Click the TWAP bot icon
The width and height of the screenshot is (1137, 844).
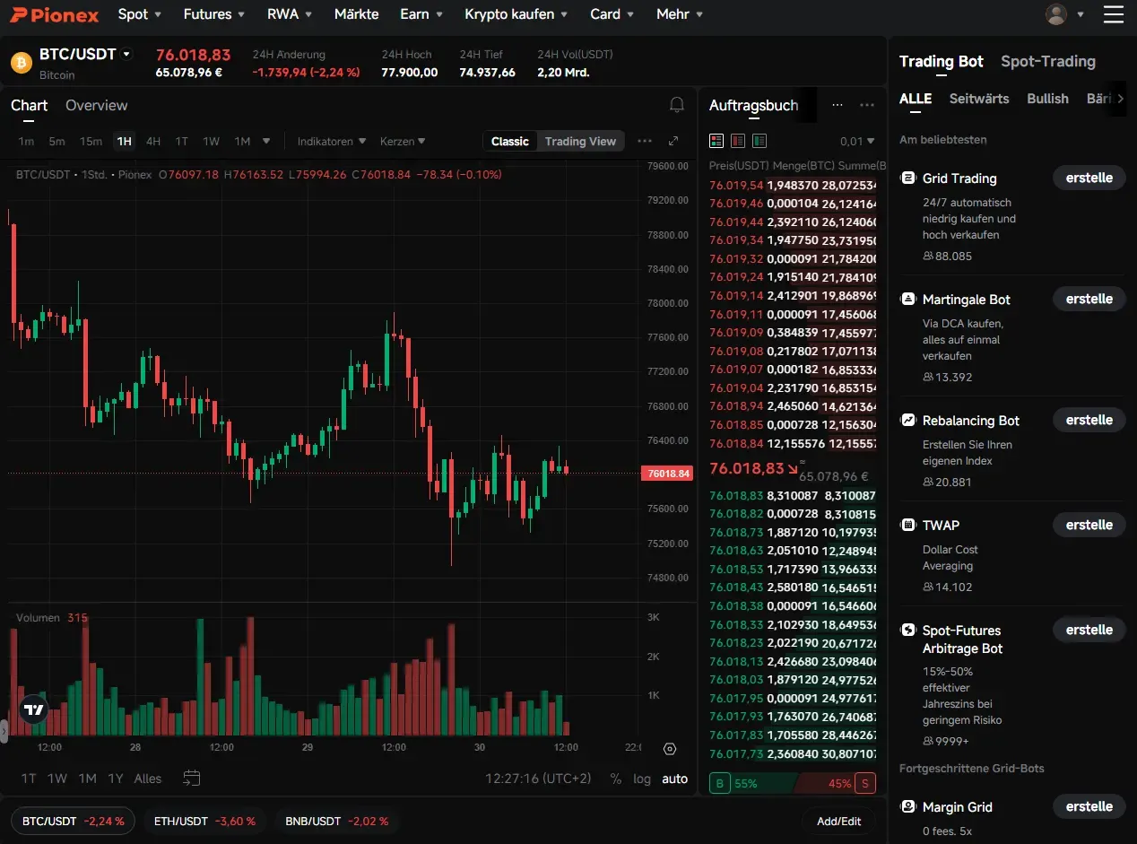[907, 525]
